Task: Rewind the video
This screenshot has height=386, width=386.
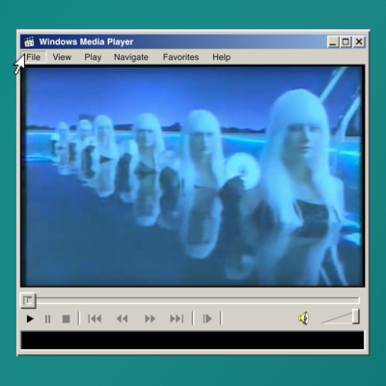Action: [122, 318]
